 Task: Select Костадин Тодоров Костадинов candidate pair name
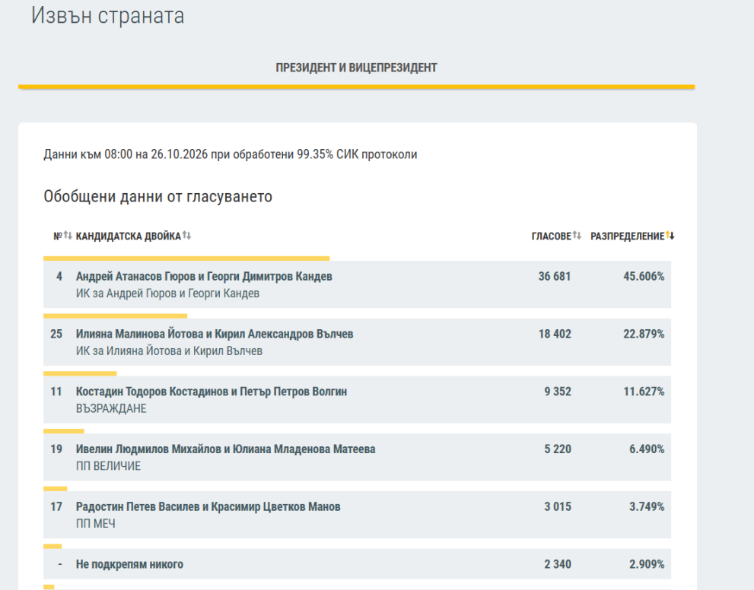coord(212,392)
